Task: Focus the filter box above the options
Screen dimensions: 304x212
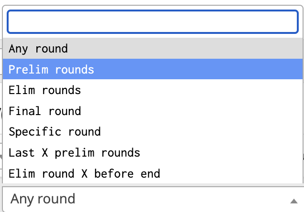Action: tap(152, 22)
